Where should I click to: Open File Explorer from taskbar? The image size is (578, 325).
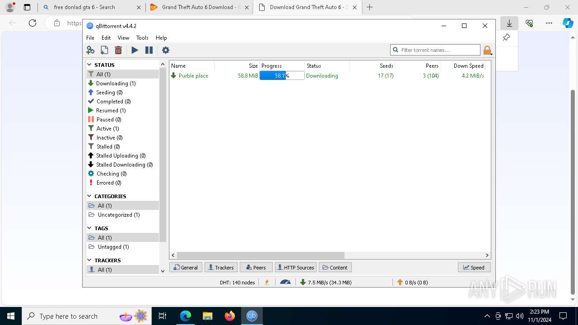coord(208,316)
